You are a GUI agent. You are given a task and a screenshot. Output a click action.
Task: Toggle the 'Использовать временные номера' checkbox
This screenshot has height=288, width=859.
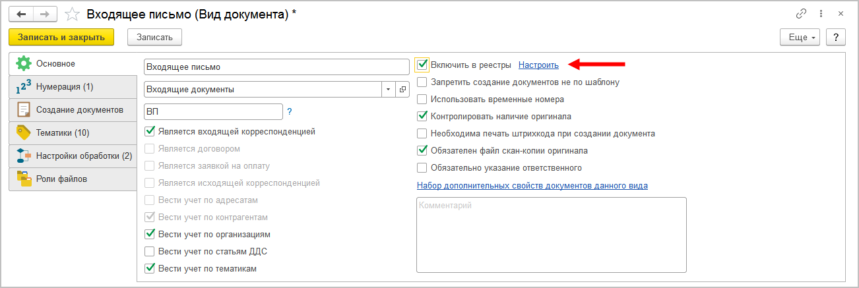point(422,100)
